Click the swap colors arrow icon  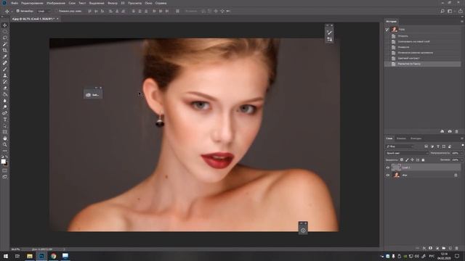(7, 157)
